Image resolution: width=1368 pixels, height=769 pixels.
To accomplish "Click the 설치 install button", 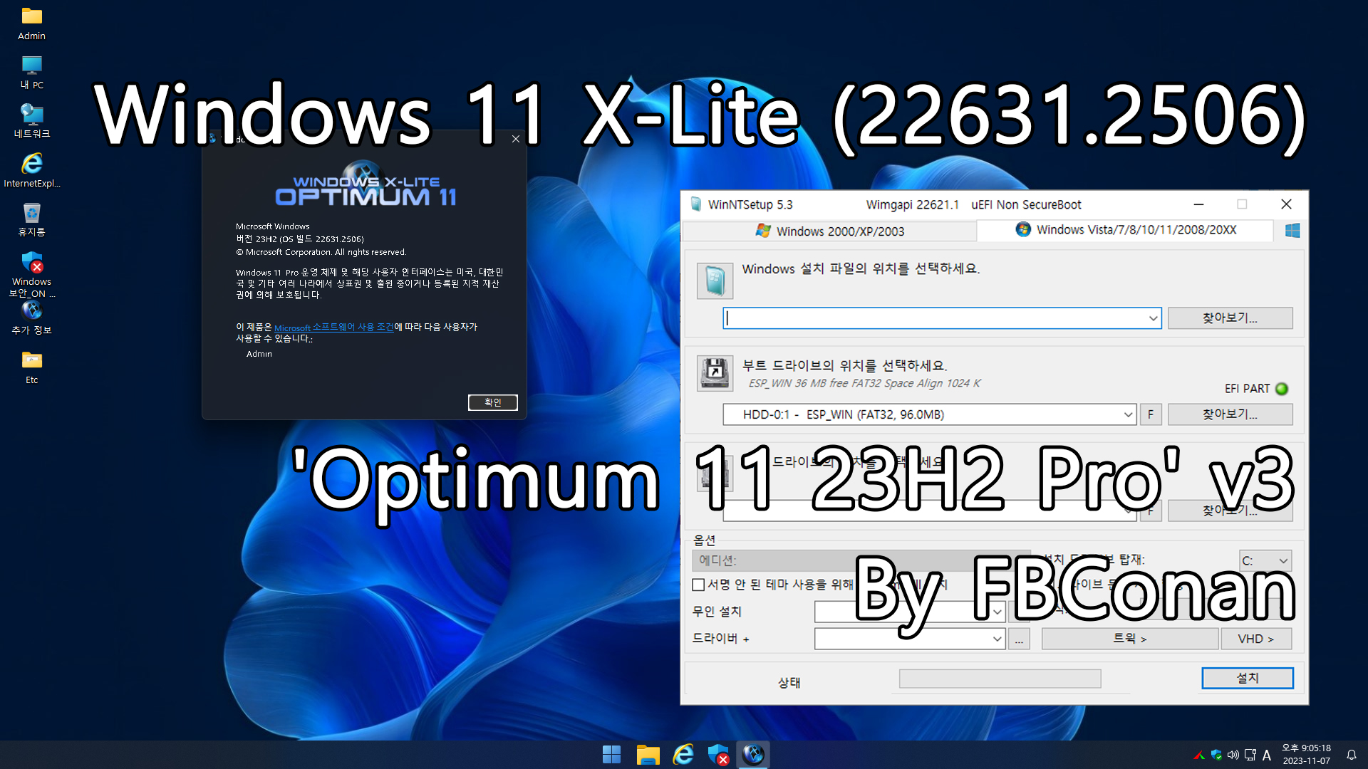I will pyautogui.click(x=1247, y=678).
